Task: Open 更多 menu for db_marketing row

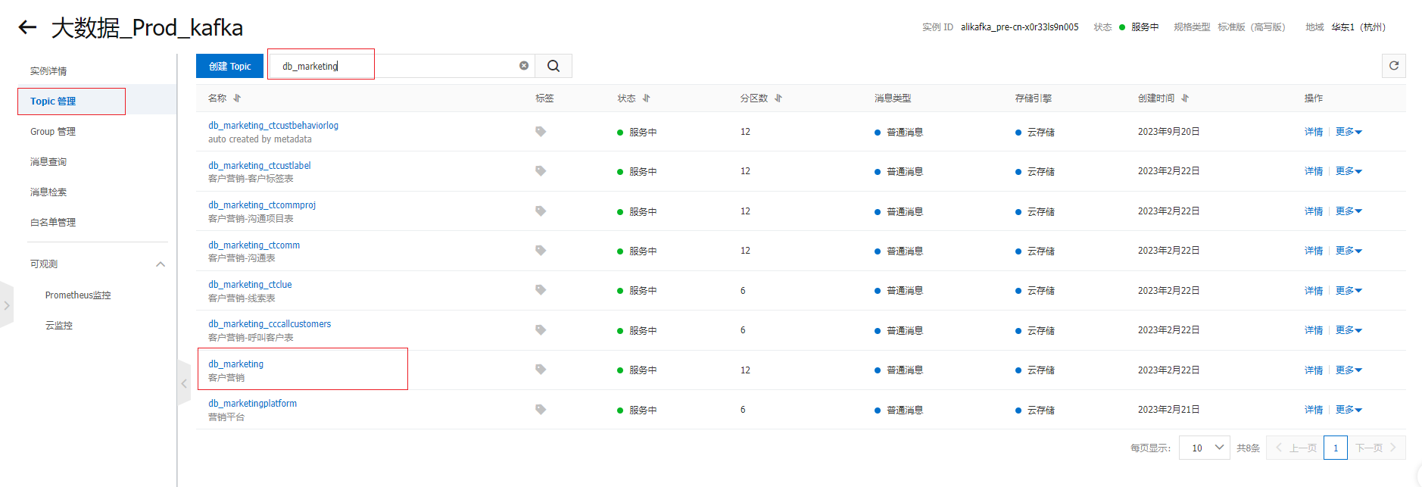Action: 1349,370
